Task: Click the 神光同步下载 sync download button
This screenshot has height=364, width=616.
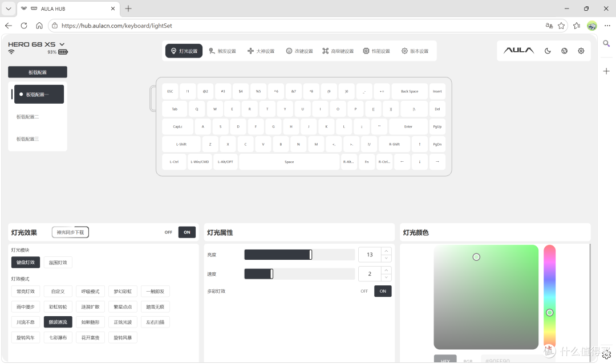Action: (x=70, y=232)
